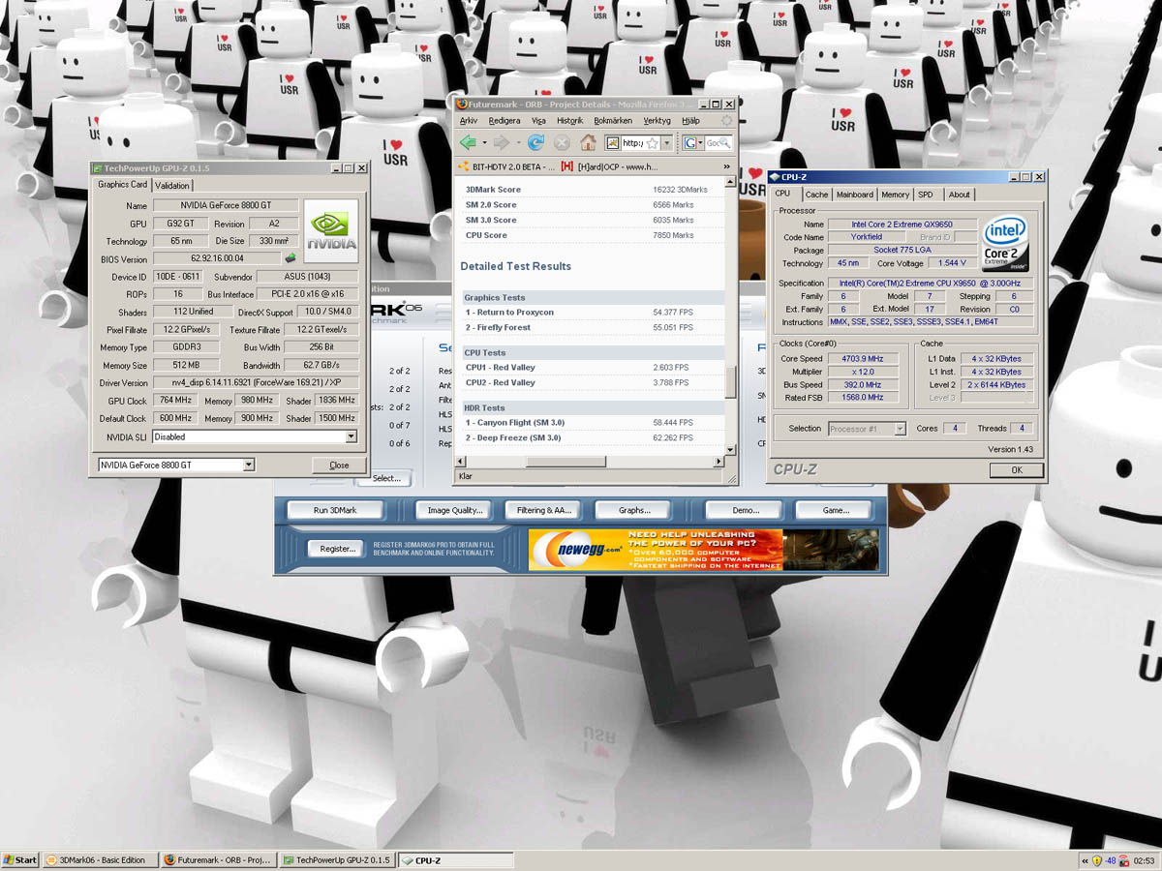Click the Firefox stop loading icon
The width and height of the screenshot is (1162, 871).
[x=562, y=142]
